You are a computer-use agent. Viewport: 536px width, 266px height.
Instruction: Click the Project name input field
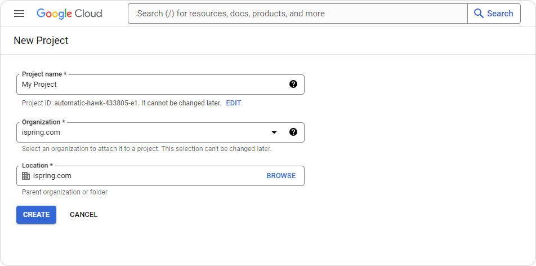point(160,85)
